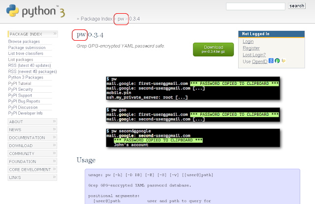Screen dimensions: 315x204
Task: Click the 'positional arguments:' line
Action: [114, 196]
